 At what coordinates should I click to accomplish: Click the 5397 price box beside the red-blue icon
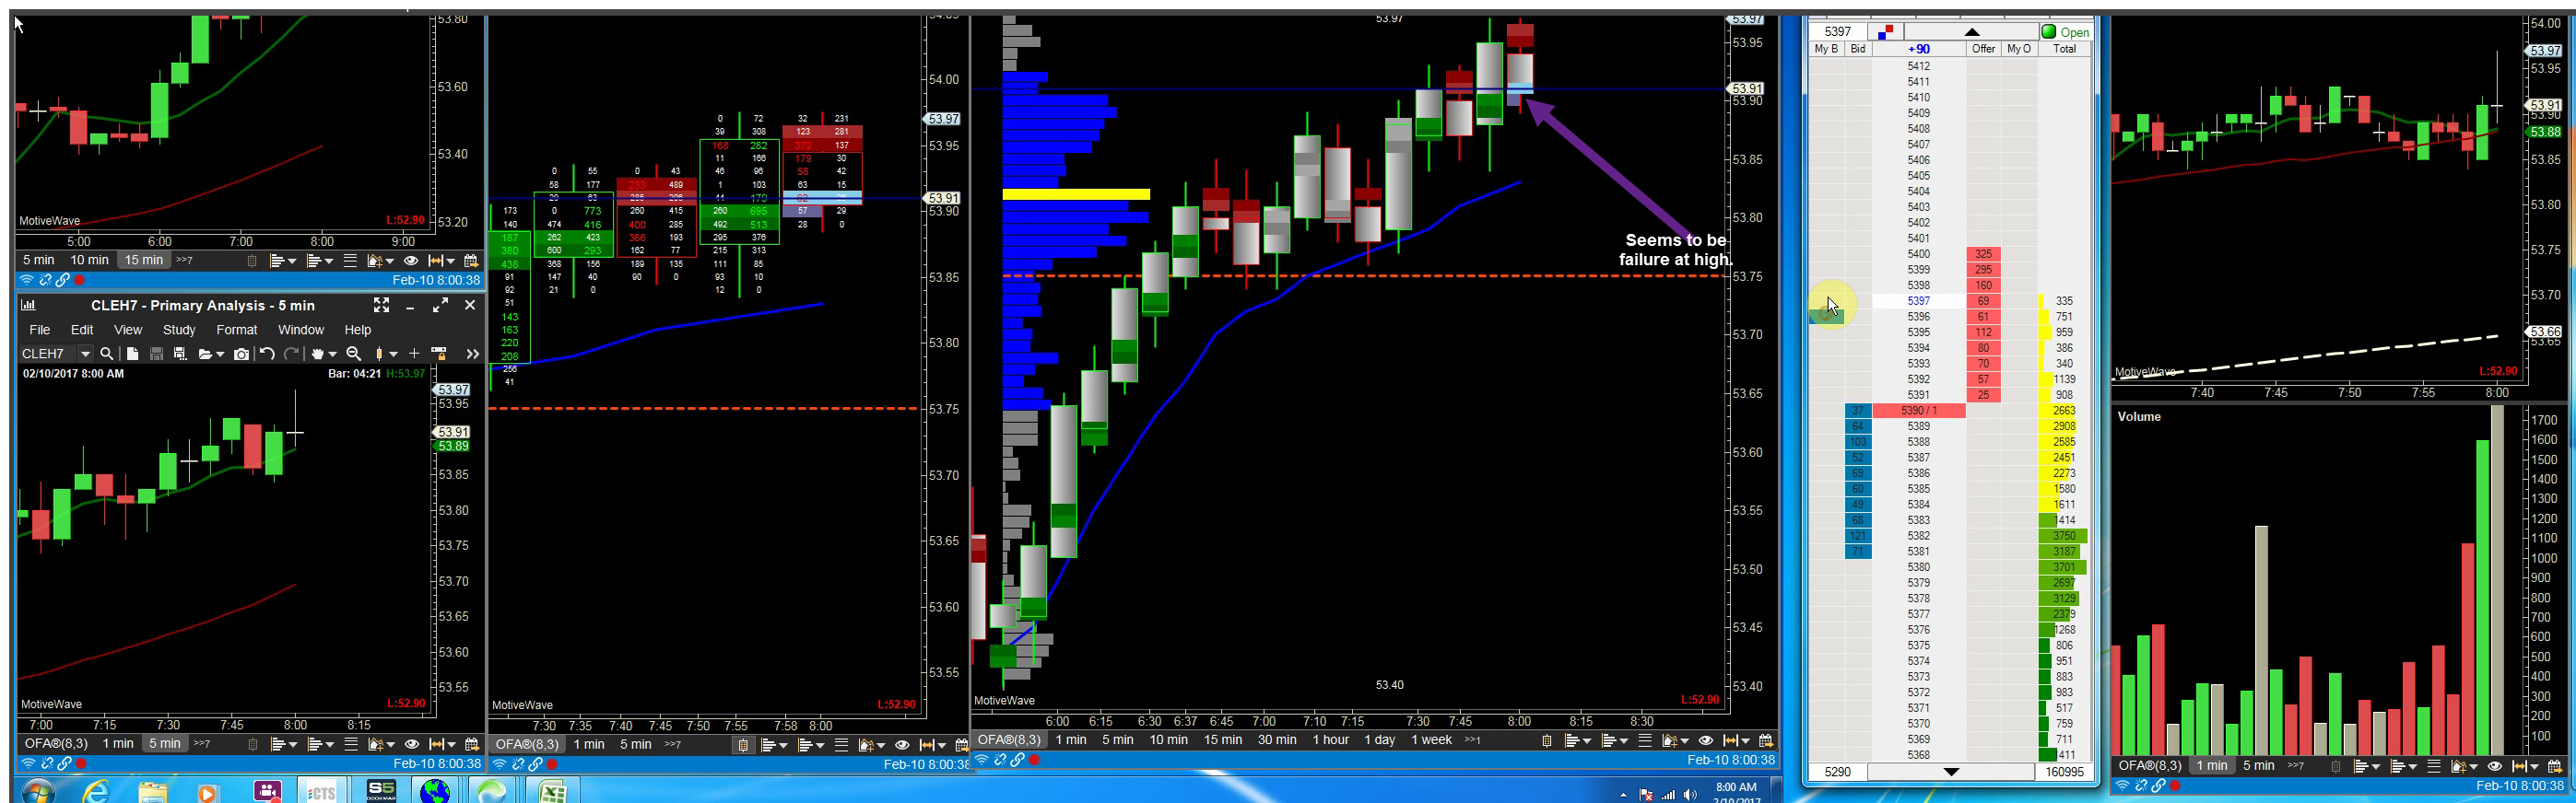[1838, 32]
